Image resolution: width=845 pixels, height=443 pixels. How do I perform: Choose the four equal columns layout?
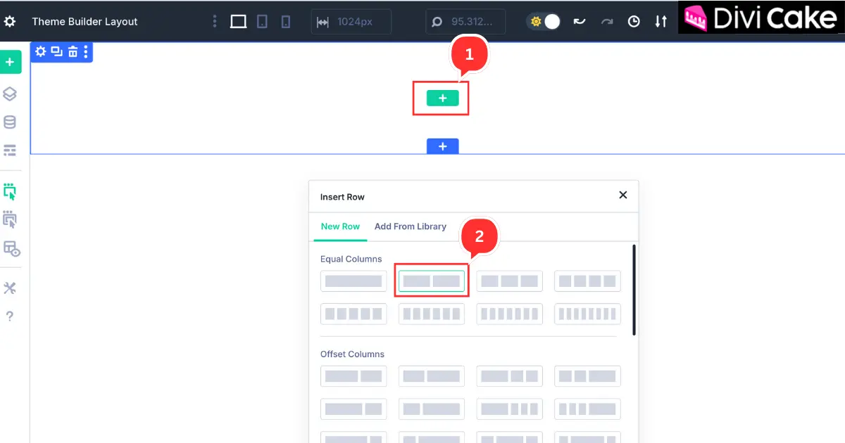[x=587, y=281]
